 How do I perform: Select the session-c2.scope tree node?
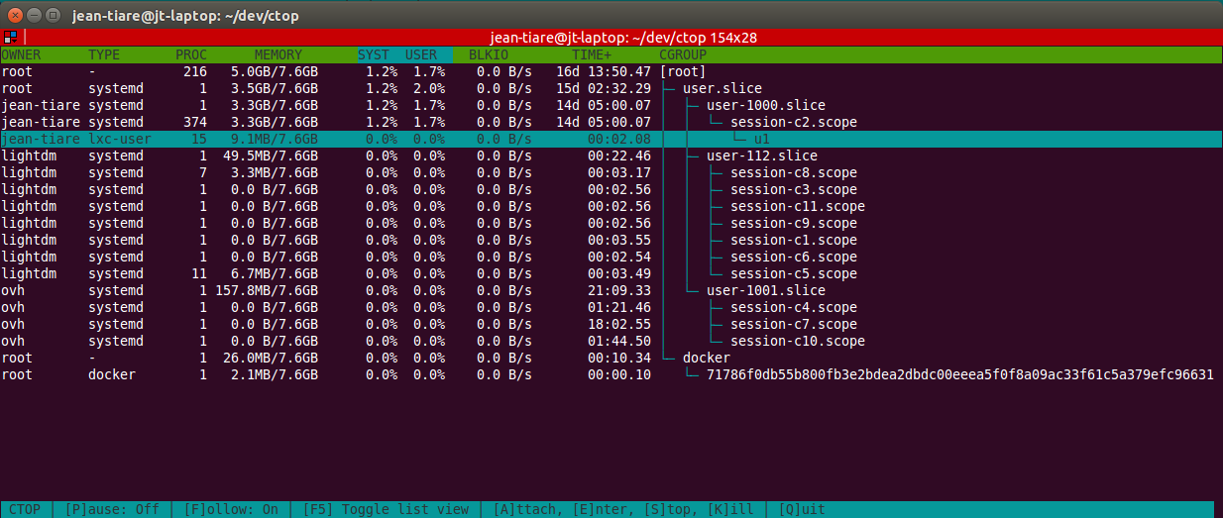click(x=794, y=122)
